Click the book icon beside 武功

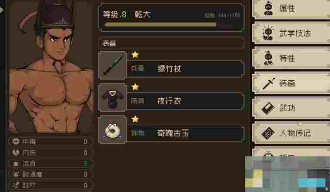click(268, 108)
